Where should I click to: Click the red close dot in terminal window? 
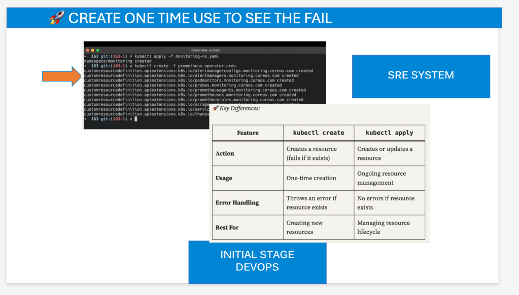coord(87,50)
